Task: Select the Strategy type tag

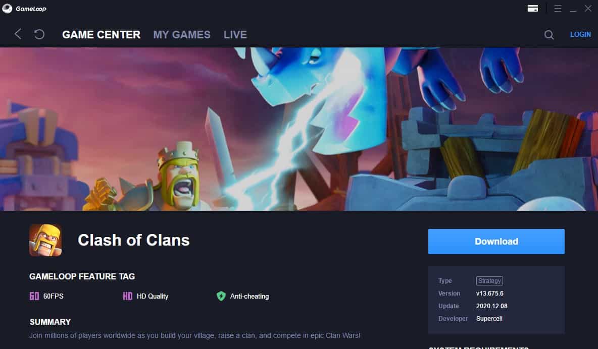Action: [x=489, y=281]
